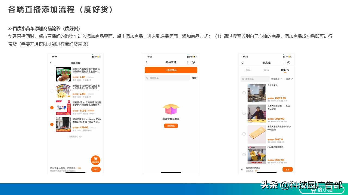Tap the 发布 publish button
The image size is (348, 195).
point(287,169)
